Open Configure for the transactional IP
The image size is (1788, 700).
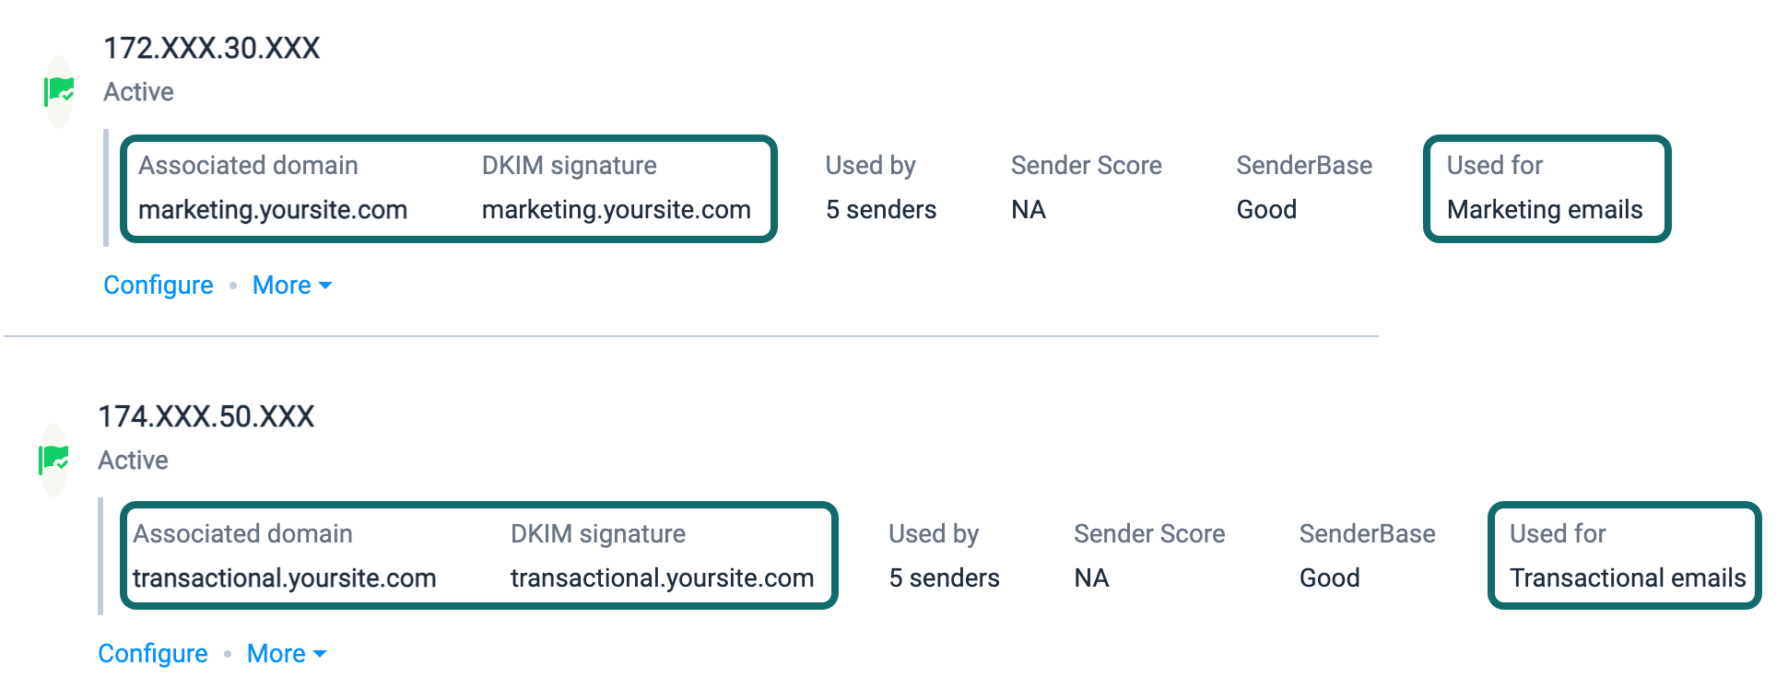(x=153, y=654)
